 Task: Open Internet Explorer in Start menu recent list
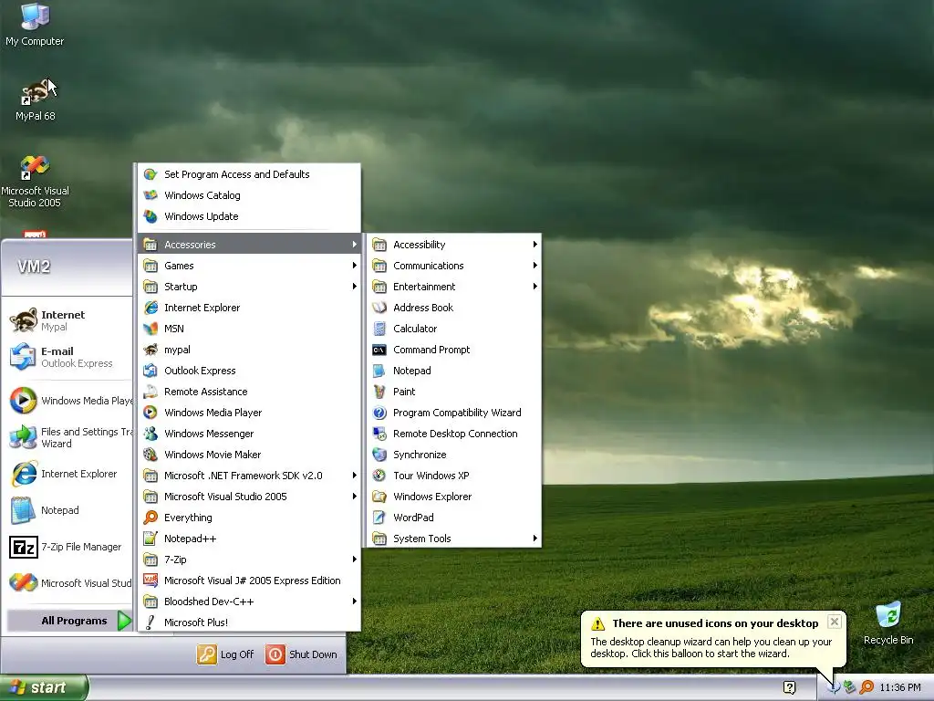67,474
